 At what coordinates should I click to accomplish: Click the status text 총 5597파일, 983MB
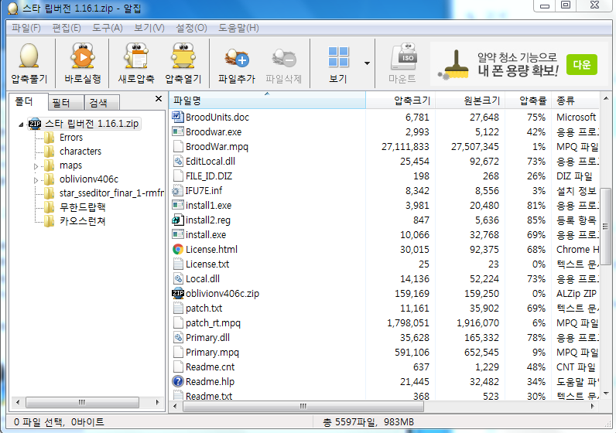click(368, 422)
